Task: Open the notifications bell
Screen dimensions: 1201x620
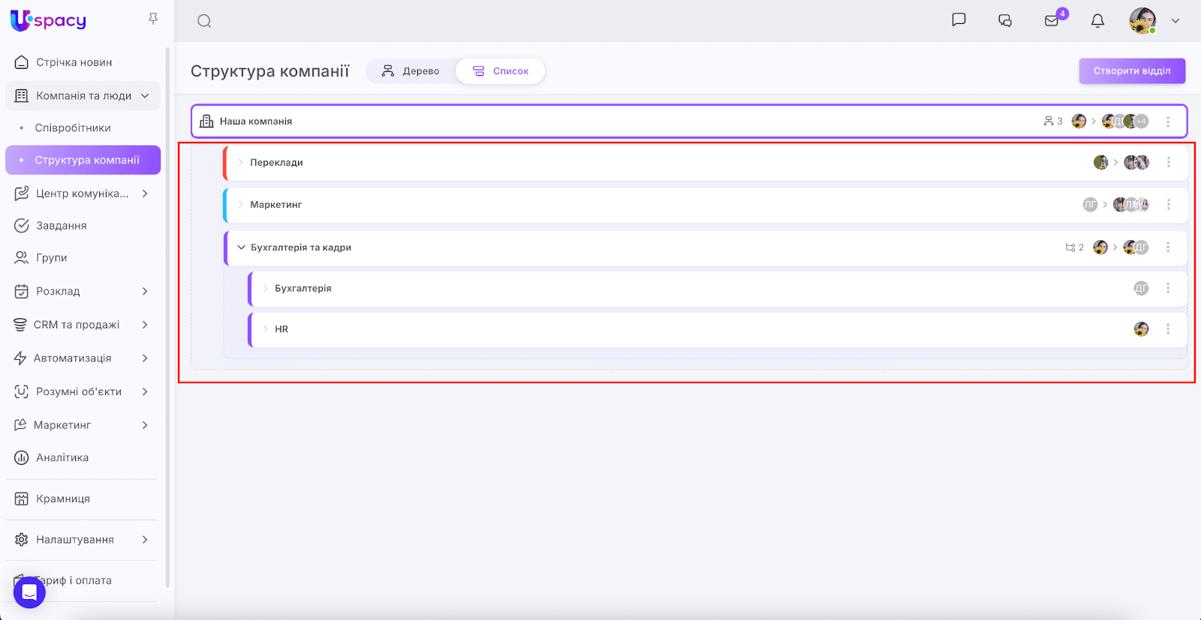Action: (1097, 21)
